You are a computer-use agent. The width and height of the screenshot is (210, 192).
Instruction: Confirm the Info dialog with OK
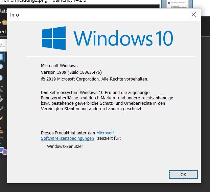click(x=183, y=174)
